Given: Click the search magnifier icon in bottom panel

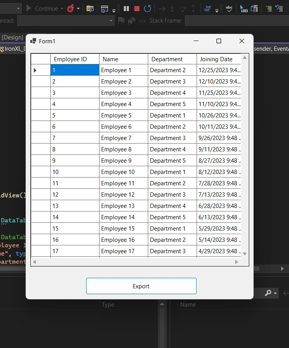Looking at the screenshot, I should coord(268,293).
